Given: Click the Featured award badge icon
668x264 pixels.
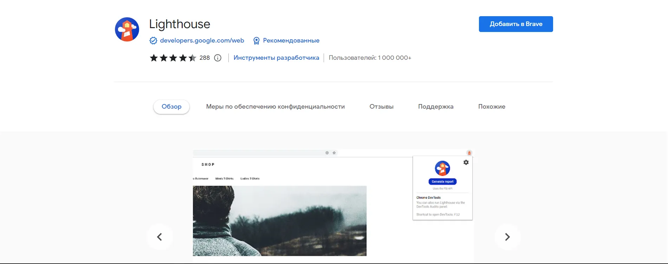Looking at the screenshot, I should pos(257,41).
